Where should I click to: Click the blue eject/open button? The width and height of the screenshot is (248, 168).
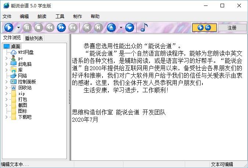(x=111, y=28)
